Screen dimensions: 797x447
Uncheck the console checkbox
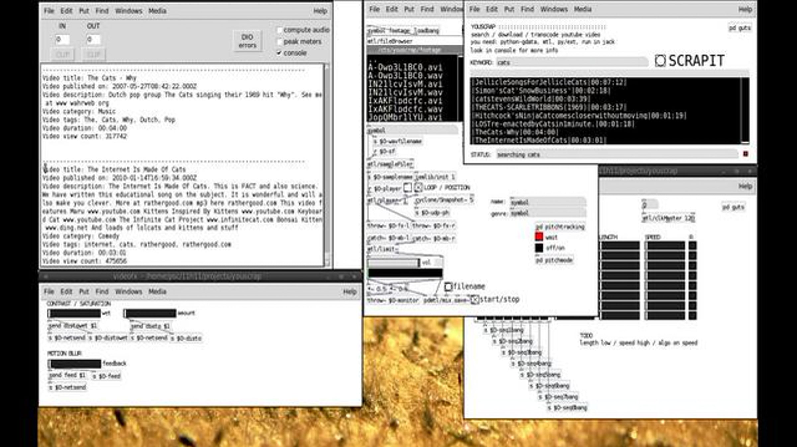point(279,53)
